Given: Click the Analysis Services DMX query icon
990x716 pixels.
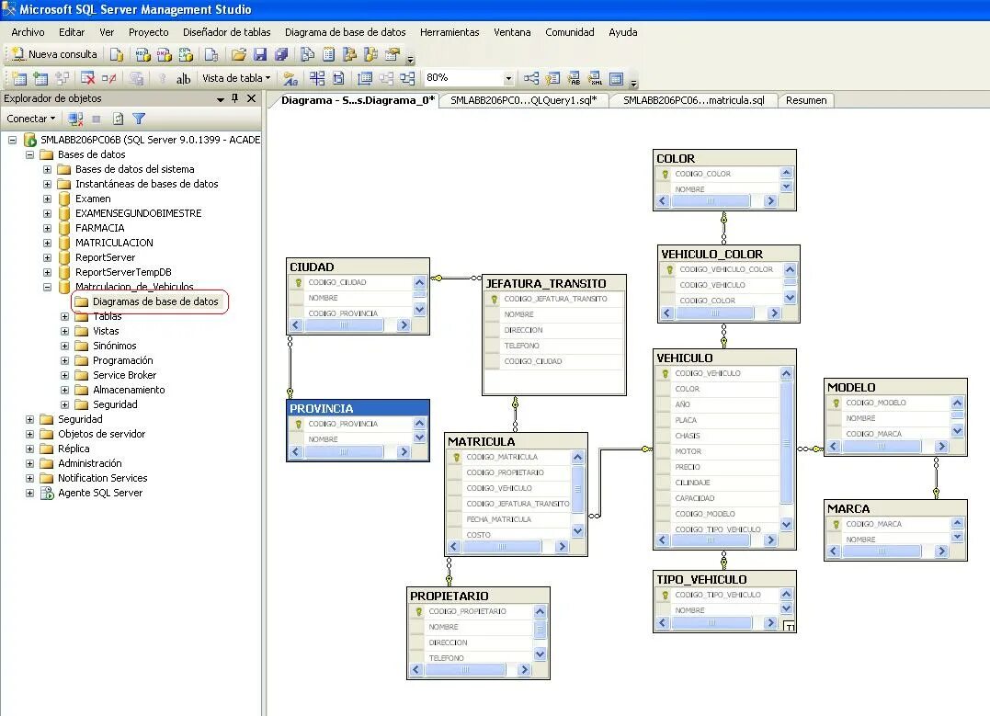Looking at the screenshot, I should [x=165, y=55].
